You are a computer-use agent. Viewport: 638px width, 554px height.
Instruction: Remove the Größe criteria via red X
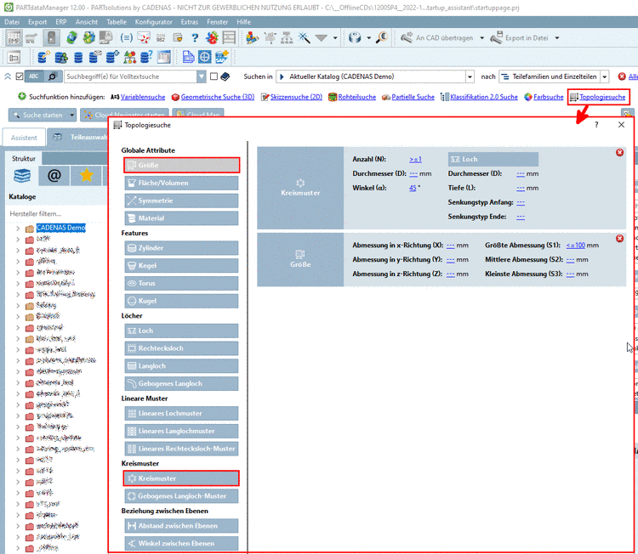619,239
